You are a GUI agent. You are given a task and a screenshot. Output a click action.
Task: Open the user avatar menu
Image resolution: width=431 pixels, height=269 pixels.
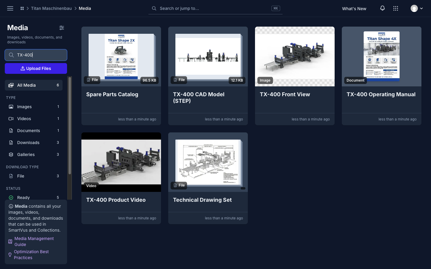[x=417, y=8]
